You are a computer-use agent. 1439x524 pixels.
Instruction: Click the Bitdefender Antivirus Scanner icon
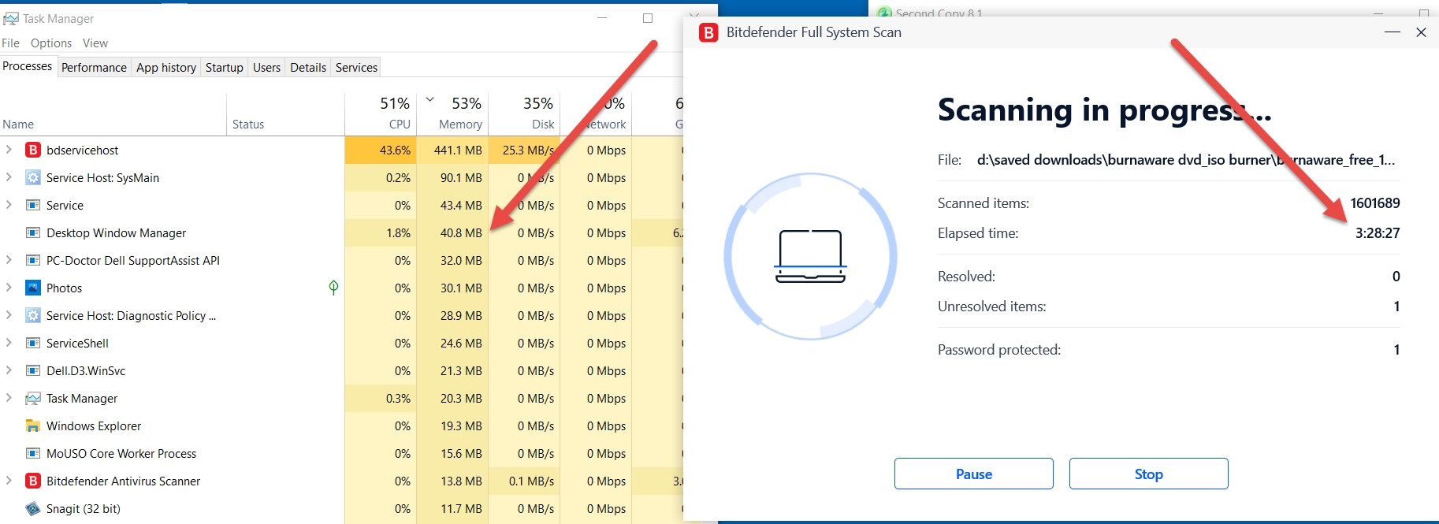coord(33,481)
